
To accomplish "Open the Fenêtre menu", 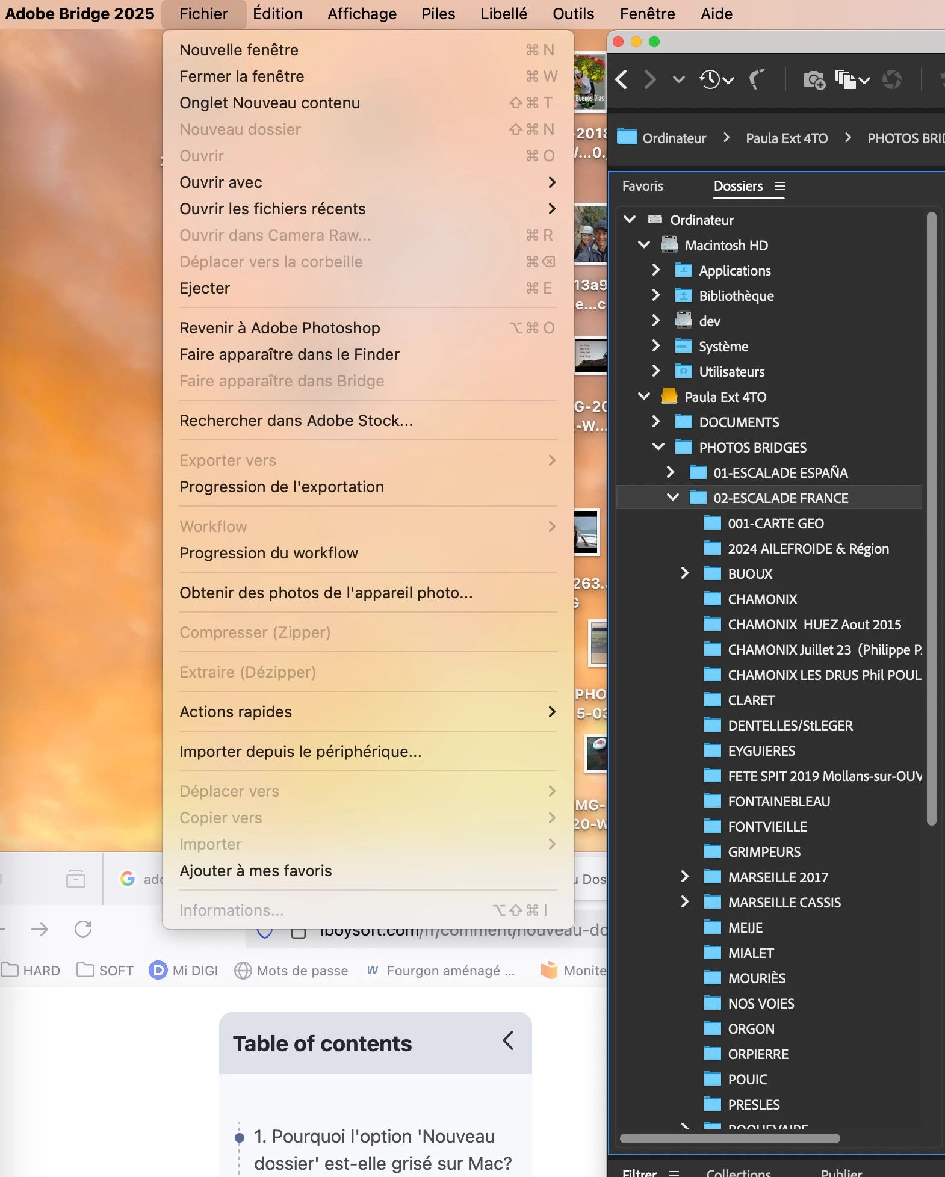I will tap(647, 14).
